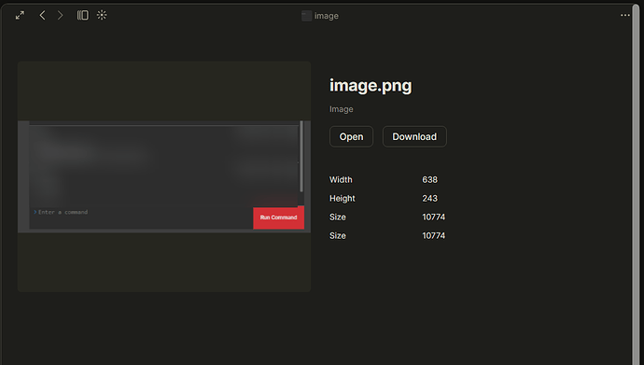Click the image.png preview thumbnail
Screen dimensions: 644x365
164,176
